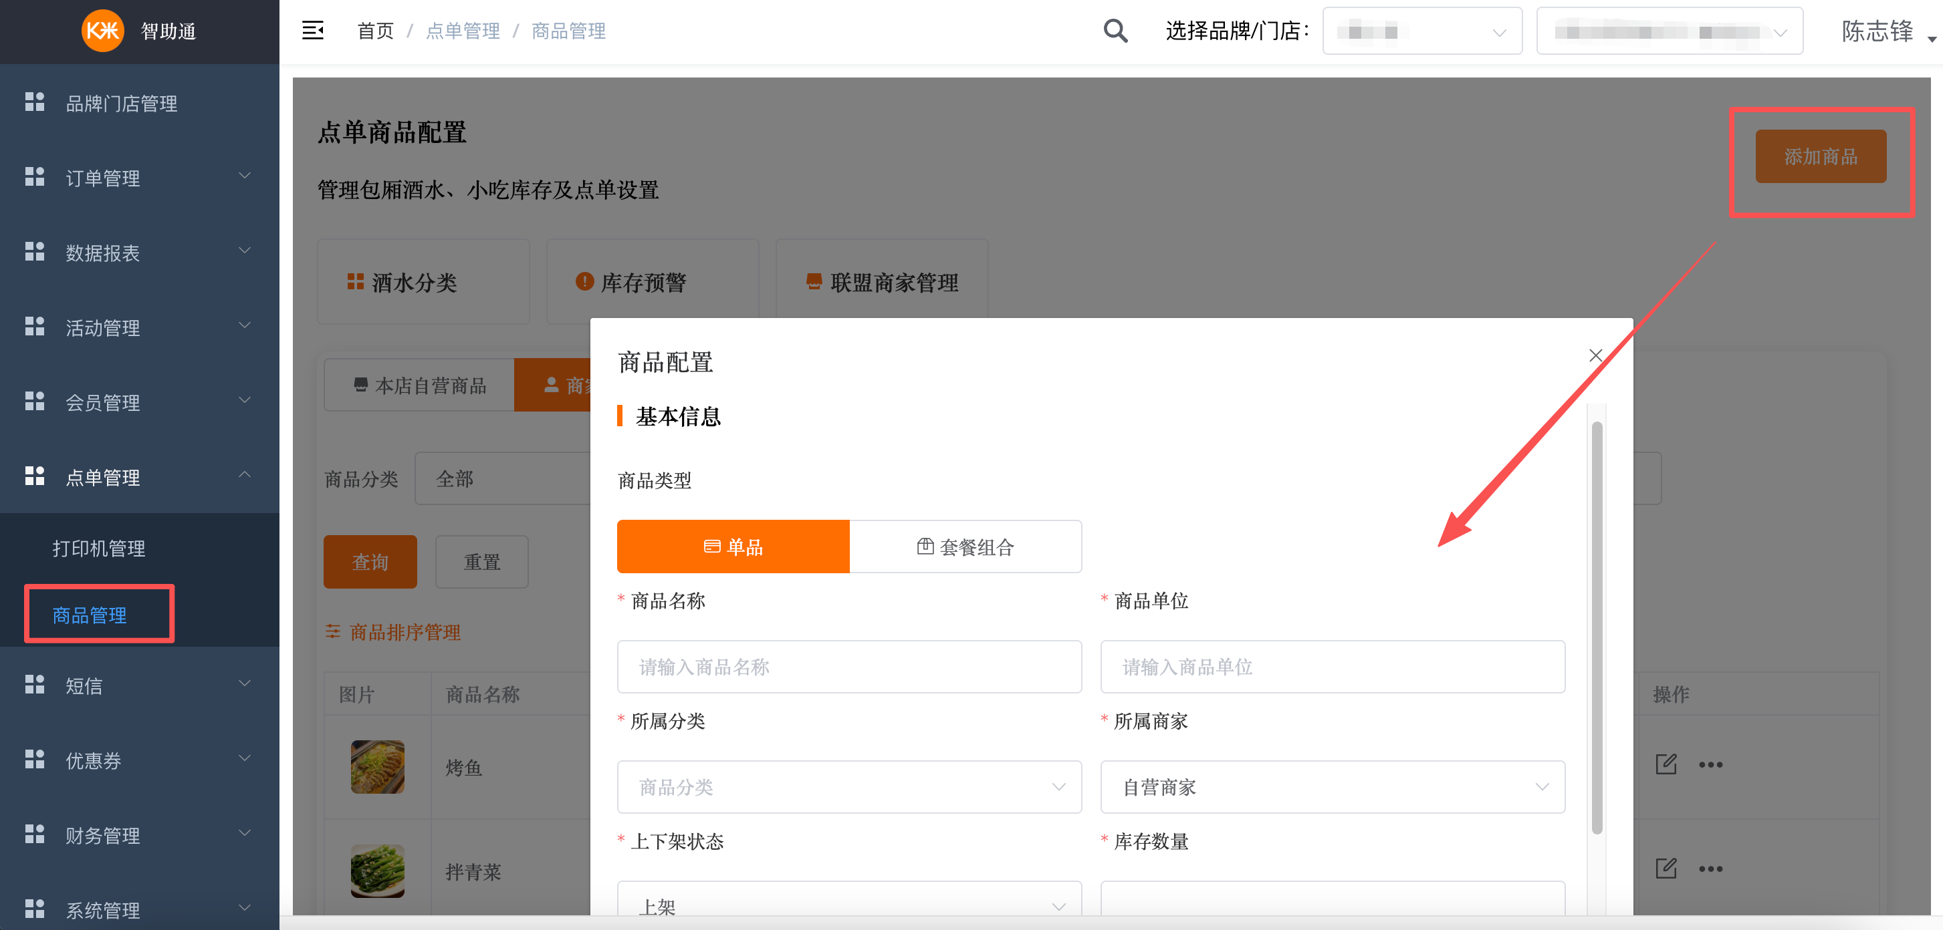Click the 库存预警 warning icon
The height and width of the screenshot is (930, 1943).
coord(584,281)
